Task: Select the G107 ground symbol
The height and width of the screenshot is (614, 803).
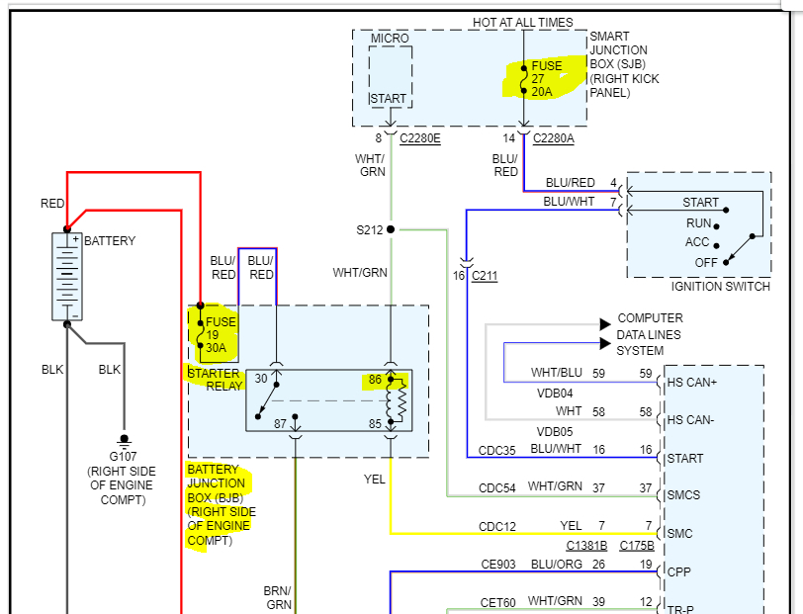Action: tap(124, 440)
